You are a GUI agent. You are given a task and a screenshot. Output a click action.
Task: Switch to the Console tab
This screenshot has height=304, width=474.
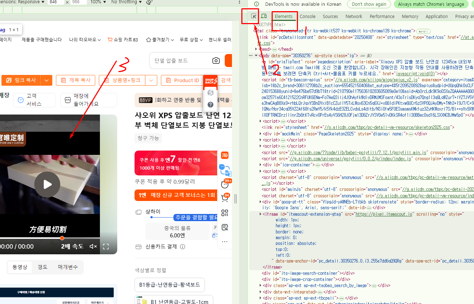tap(308, 16)
